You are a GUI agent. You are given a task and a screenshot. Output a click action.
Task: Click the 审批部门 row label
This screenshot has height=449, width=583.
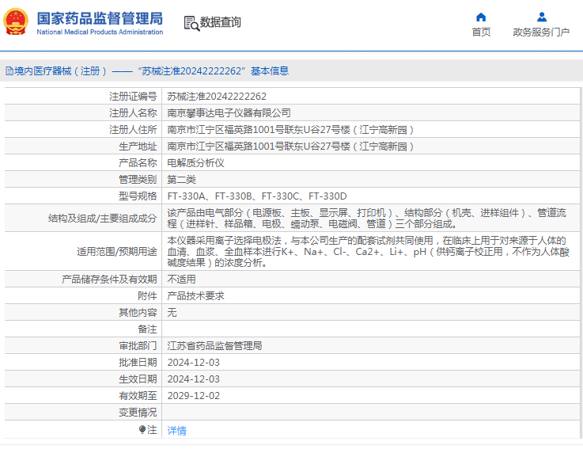click(x=138, y=346)
